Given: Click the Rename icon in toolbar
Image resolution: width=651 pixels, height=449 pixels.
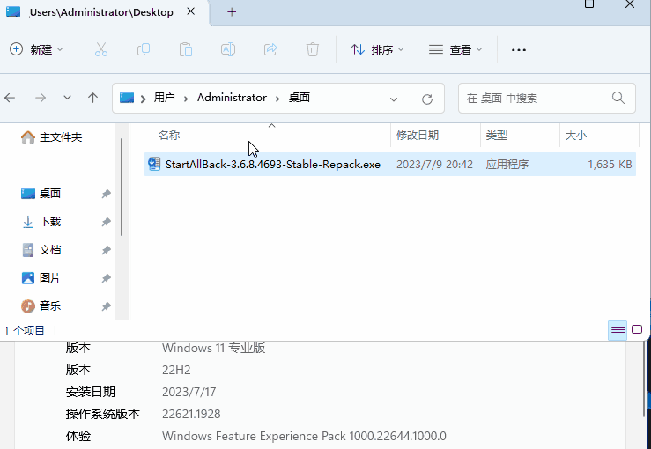Looking at the screenshot, I should tap(227, 49).
